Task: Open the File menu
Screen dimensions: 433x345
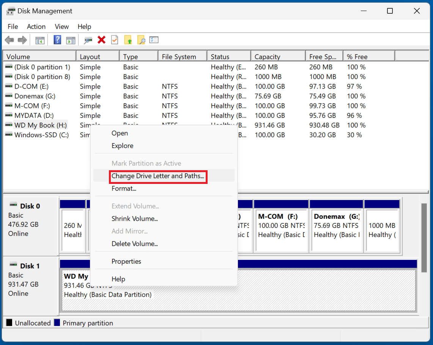Action: pyautogui.click(x=13, y=27)
